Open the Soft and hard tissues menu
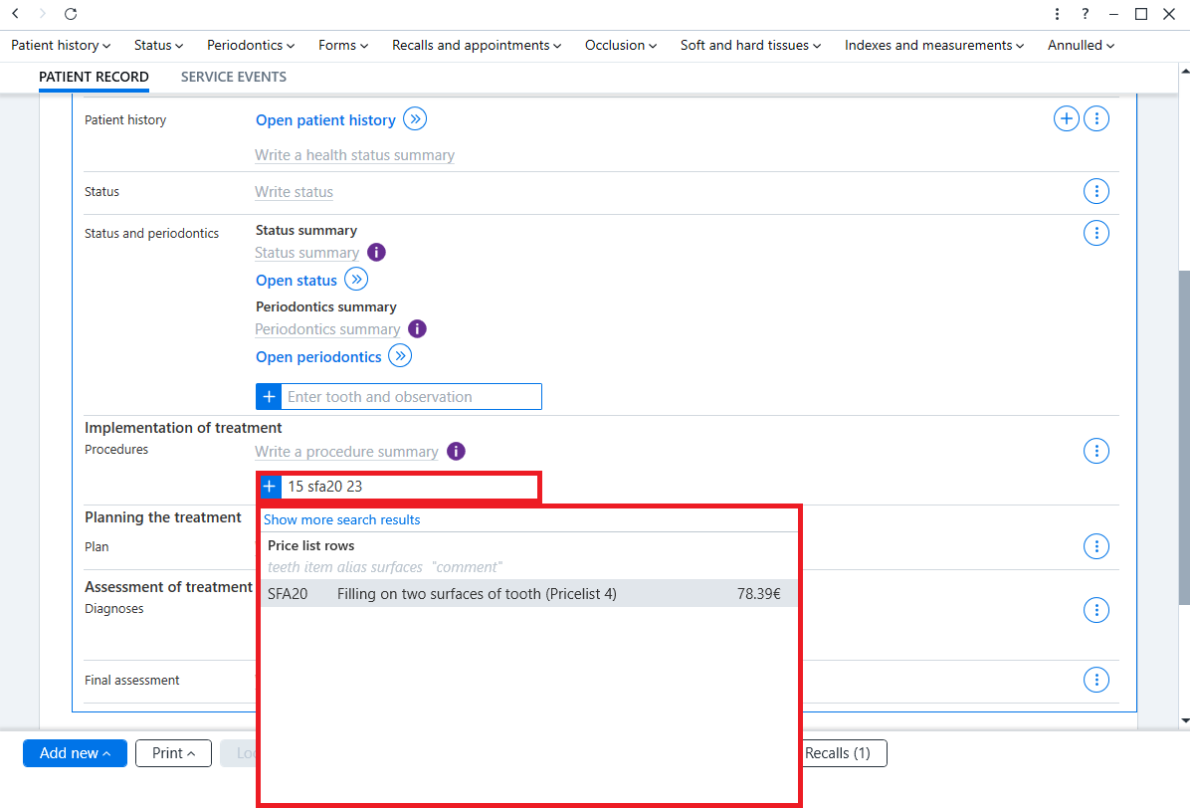 pyautogui.click(x=750, y=46)
